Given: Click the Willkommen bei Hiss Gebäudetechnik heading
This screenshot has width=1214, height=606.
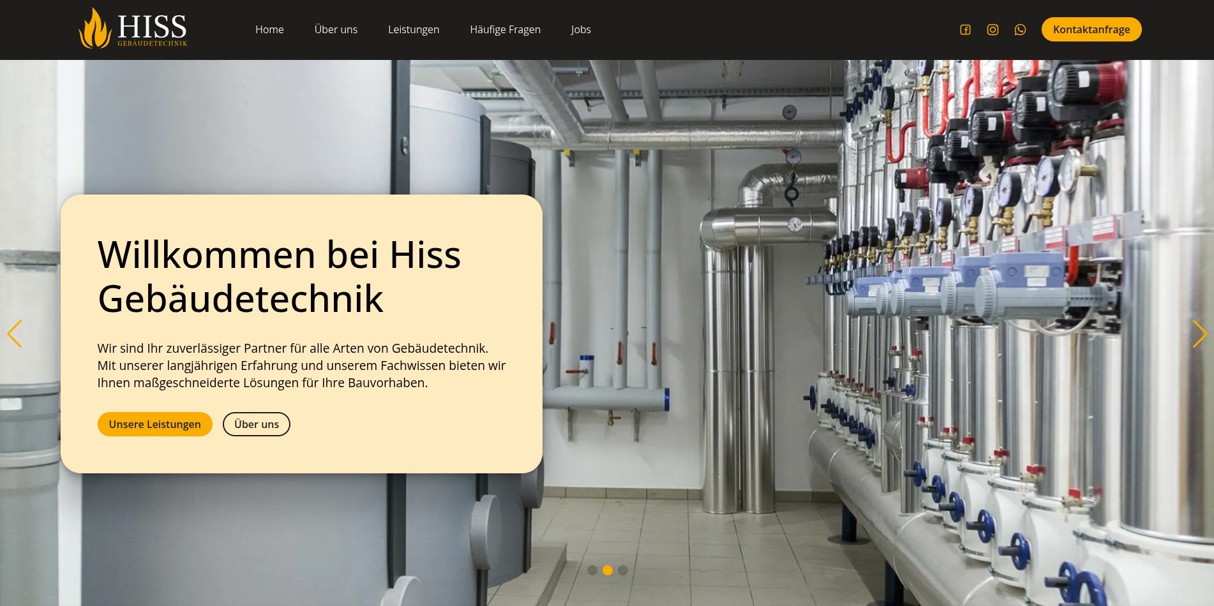Looking at the screenshot, I should pos(279,276).
